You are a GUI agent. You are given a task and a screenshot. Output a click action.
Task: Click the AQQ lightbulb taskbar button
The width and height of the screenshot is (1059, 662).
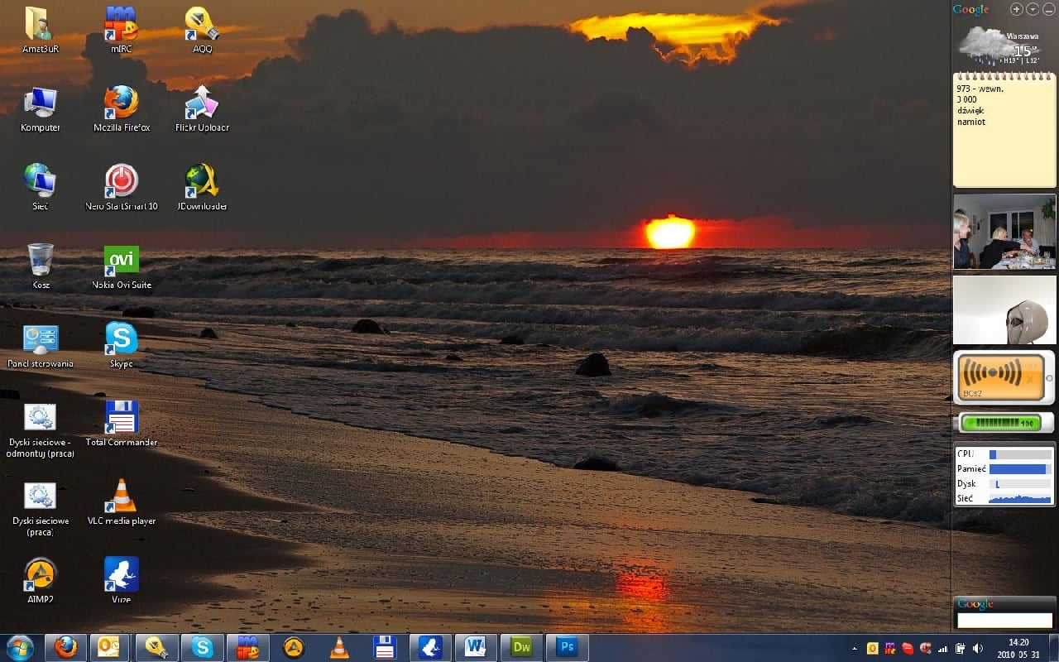(156, 647)
